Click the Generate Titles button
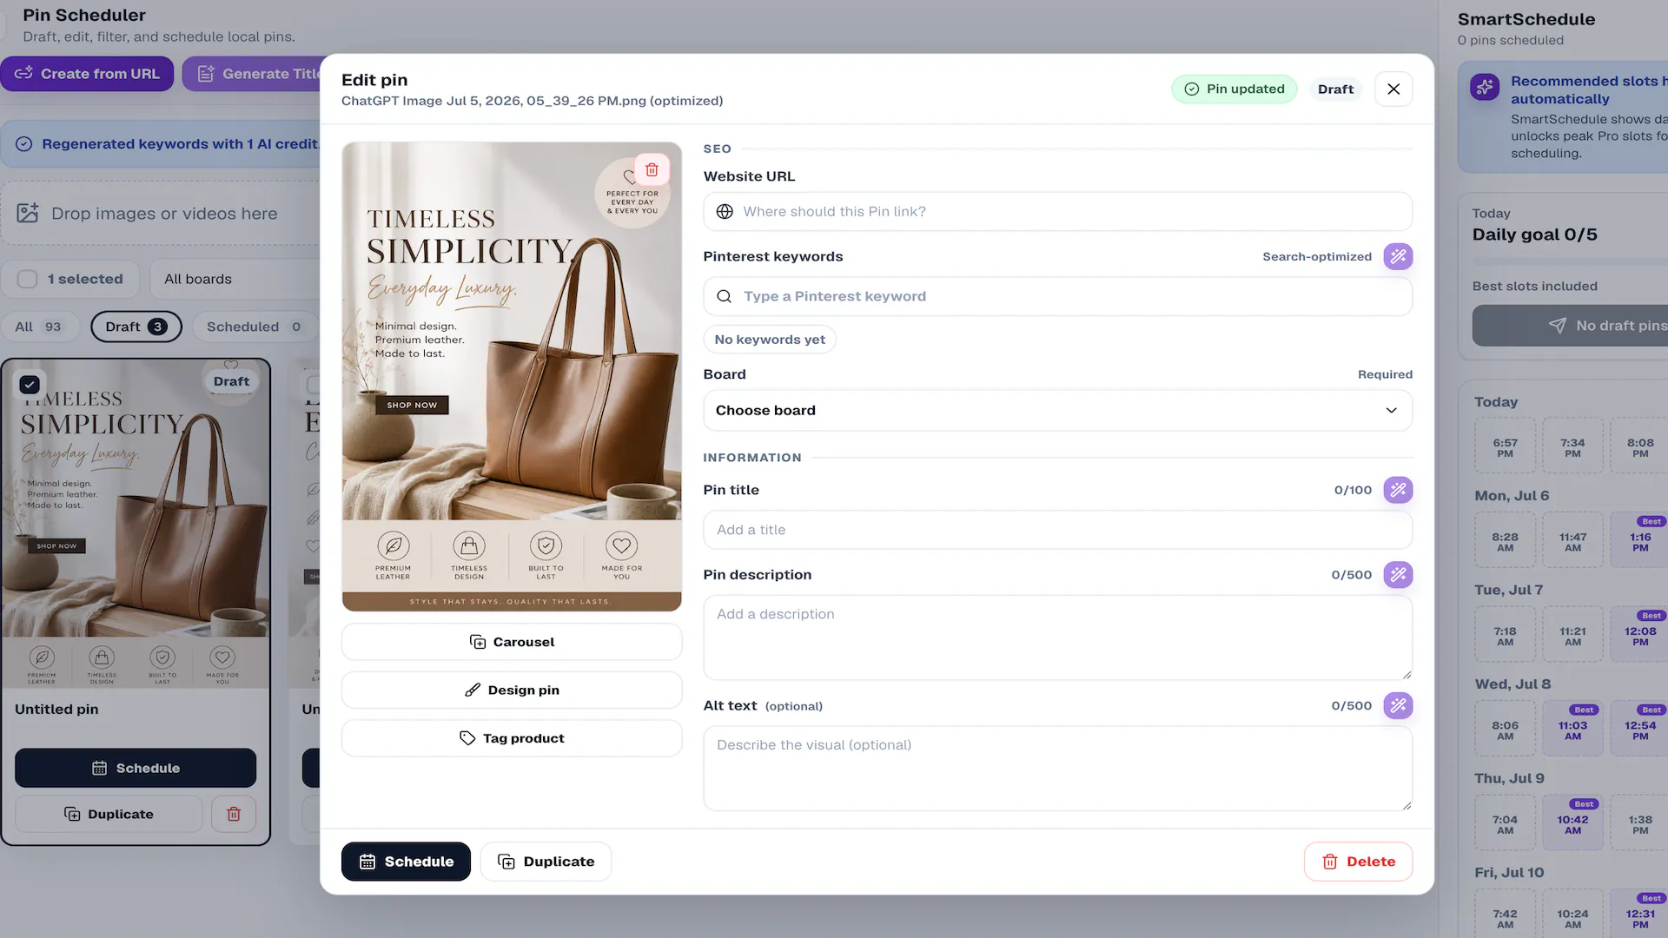Screen dimensions: 1668x938 point(252,74)
